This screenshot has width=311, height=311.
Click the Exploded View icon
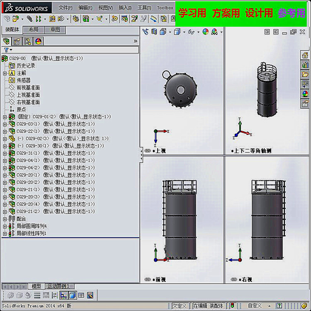point(134,19)
